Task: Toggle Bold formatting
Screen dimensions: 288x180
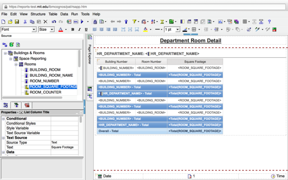Action: 73,30
